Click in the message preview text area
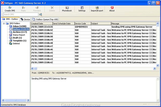The image size is (161, 107). click(93, 89)
